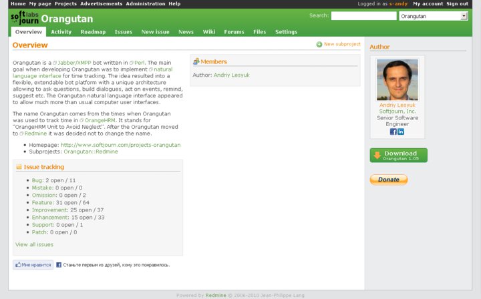Go to the Forums tab
This screenshot has height=299, width=481.
[x=234, y=32]
